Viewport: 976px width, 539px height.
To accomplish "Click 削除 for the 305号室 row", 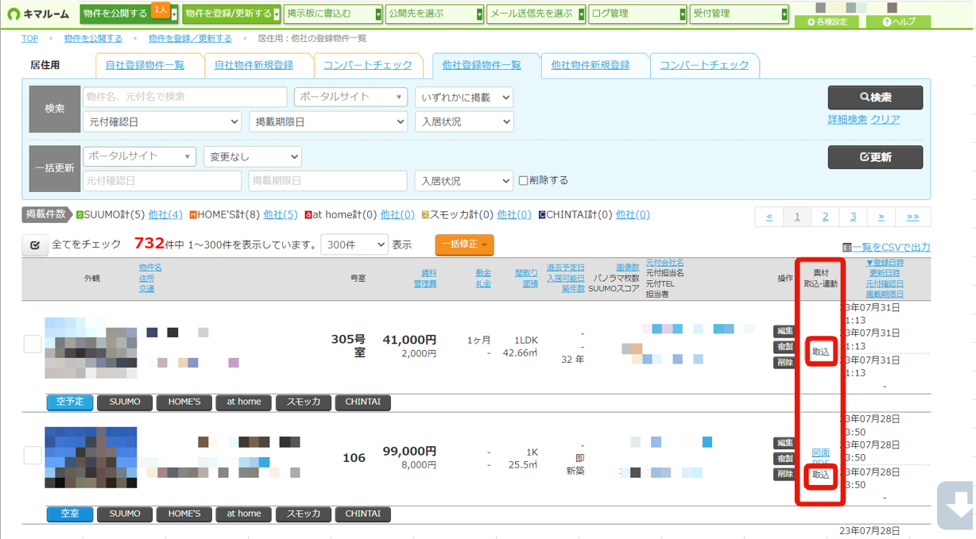I will 784,363.
